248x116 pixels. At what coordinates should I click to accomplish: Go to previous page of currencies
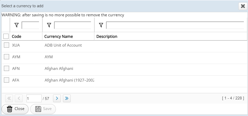19,98
